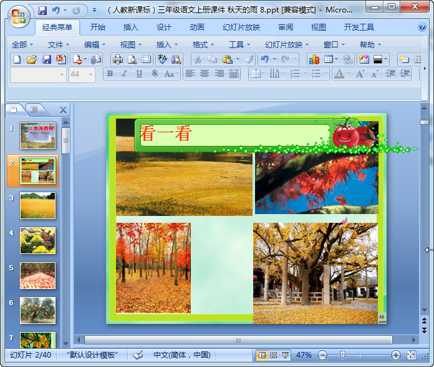Click the Save icon in Quick Access toolbar

click(x=42, y=11)
